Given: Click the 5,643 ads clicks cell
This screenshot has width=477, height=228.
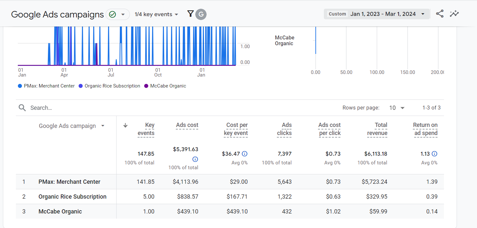Looking at the screenshot, I should tap(285, 182).
